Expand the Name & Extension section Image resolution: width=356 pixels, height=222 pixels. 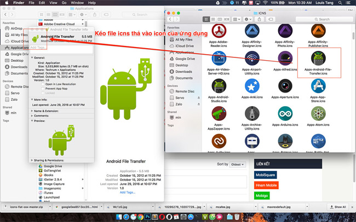click(32, 110)
